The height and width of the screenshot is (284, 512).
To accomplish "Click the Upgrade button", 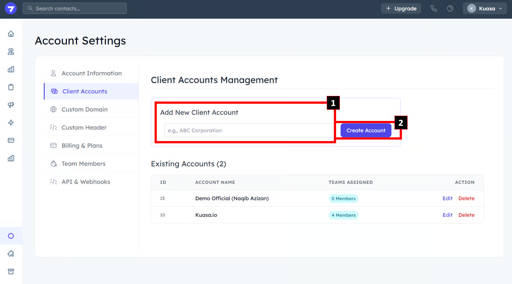I will tap(401, 9).
